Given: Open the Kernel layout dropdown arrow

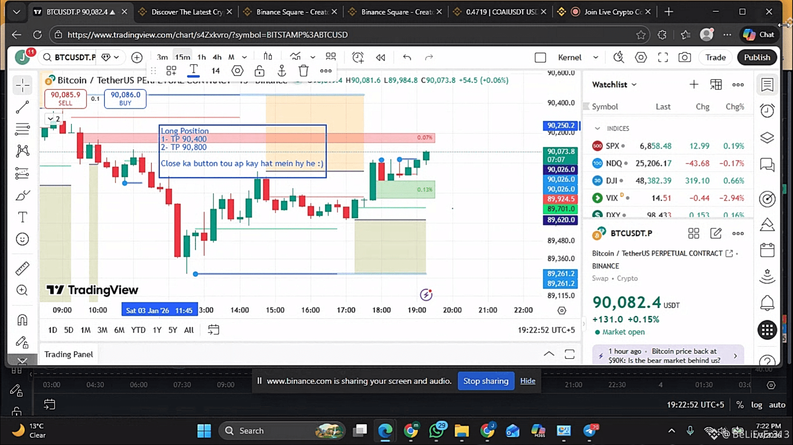Looking at the screenshot, I should pyautogui.click(x=596, y=57).
